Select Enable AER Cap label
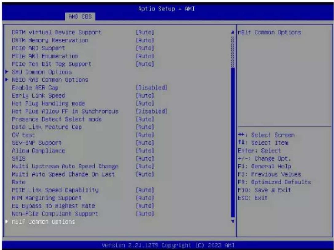Screen dimensions: 334x250 [x=35, y=87]
